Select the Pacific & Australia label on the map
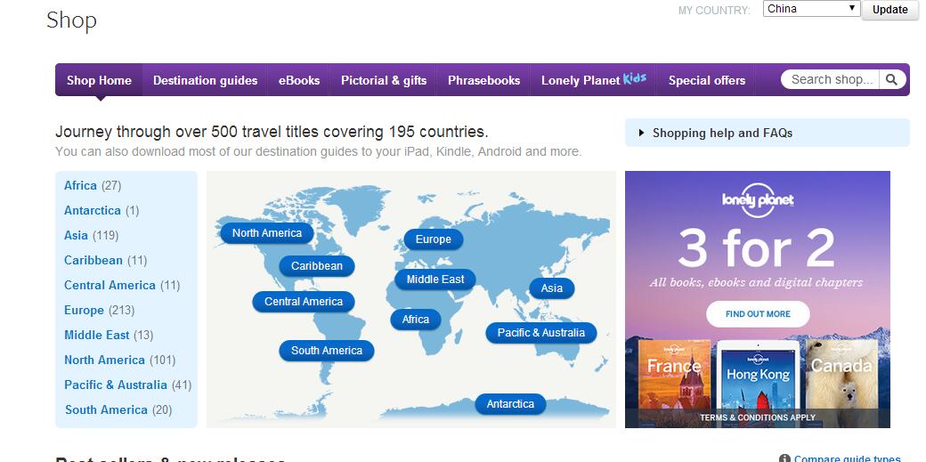The height and width of the screenshot is (462, 926). click(541, 333)
